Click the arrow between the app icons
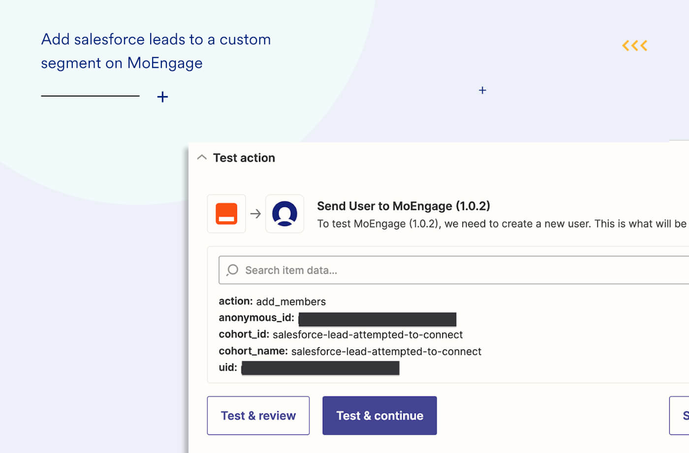 (255, 214)
